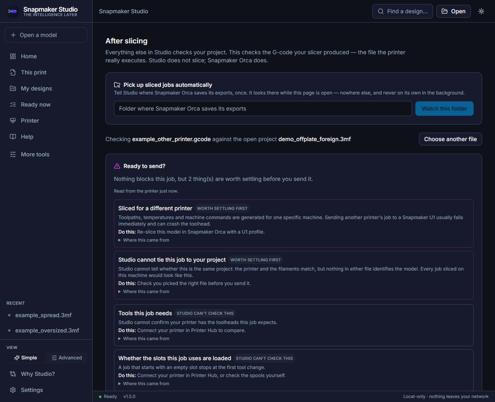Click the This print document icon

pyautogui.click(x=13, y=72)
